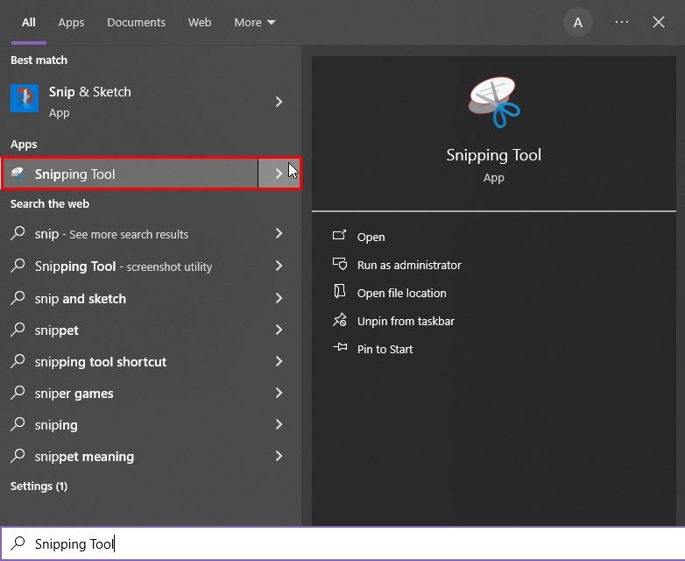Image resolution: width=685 pixels, height=561 pixels.
Task: Choose Pin to Start
Action: click(385, 349)
